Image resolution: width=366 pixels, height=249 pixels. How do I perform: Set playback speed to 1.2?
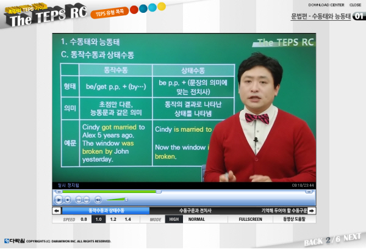click(113, 219)
